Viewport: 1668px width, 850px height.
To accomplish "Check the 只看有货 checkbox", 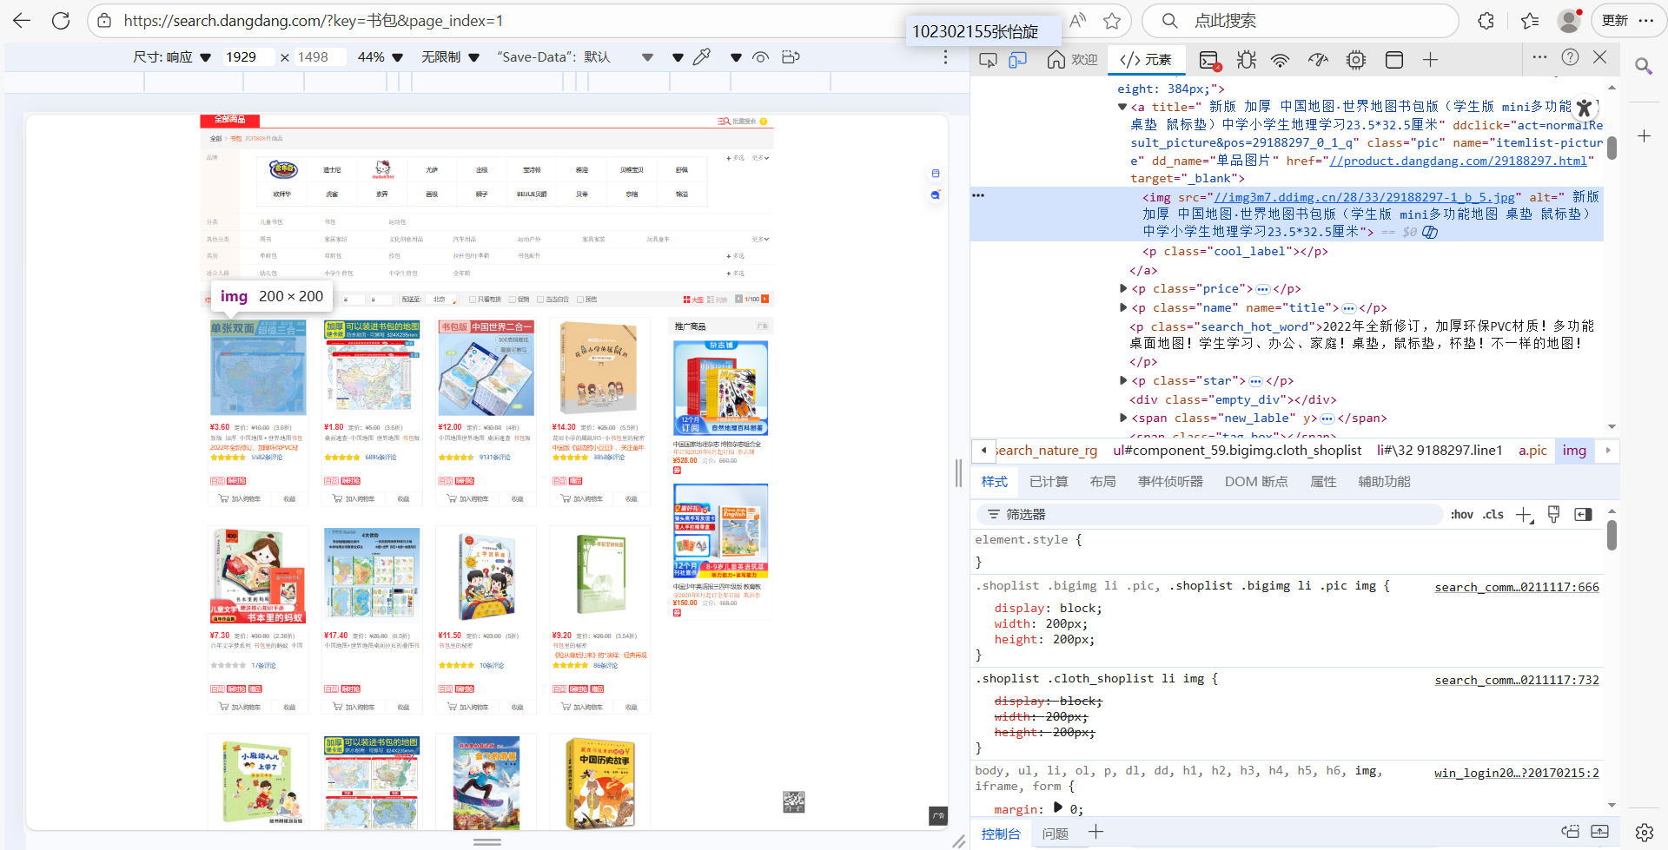I will (473, 300).
